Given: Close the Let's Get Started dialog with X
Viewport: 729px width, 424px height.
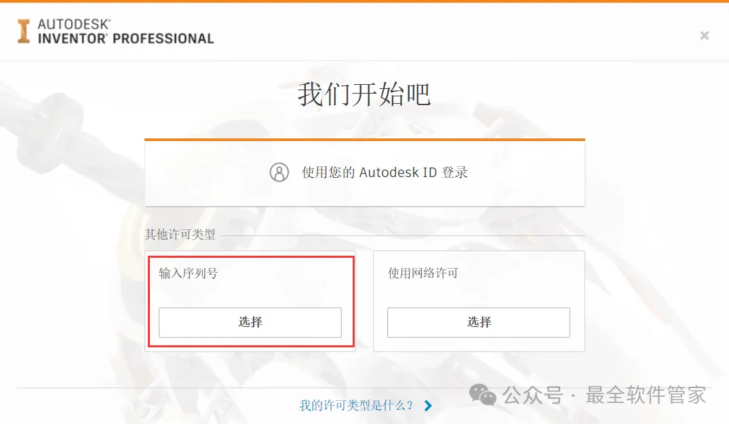Looking at the screenshot, I should 705,35.
